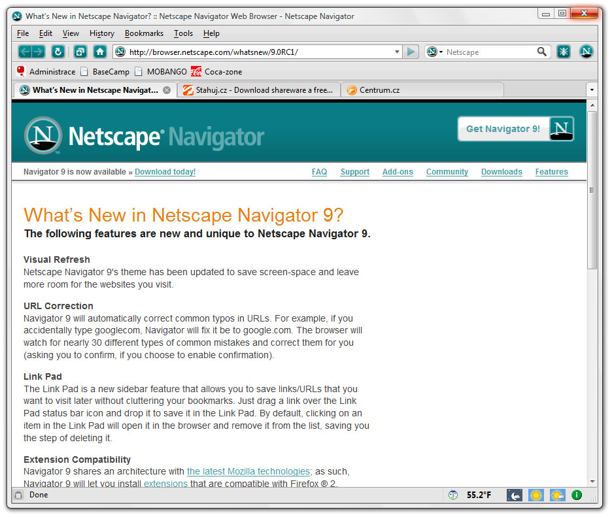This screenshot has width=612, height=517.
Task: Open the Downloads link
Action: pyautogui.click(x=501, y=172)
